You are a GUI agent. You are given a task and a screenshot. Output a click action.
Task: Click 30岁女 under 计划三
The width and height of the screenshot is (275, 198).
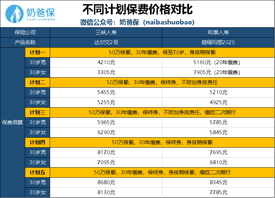(38, 132)
